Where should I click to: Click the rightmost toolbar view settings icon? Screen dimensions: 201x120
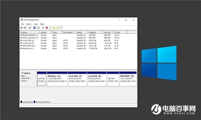61,28
